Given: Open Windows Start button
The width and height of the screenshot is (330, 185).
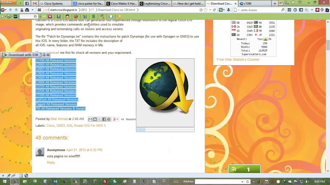Looking at the screenshot, I should (x=5, y=181).
